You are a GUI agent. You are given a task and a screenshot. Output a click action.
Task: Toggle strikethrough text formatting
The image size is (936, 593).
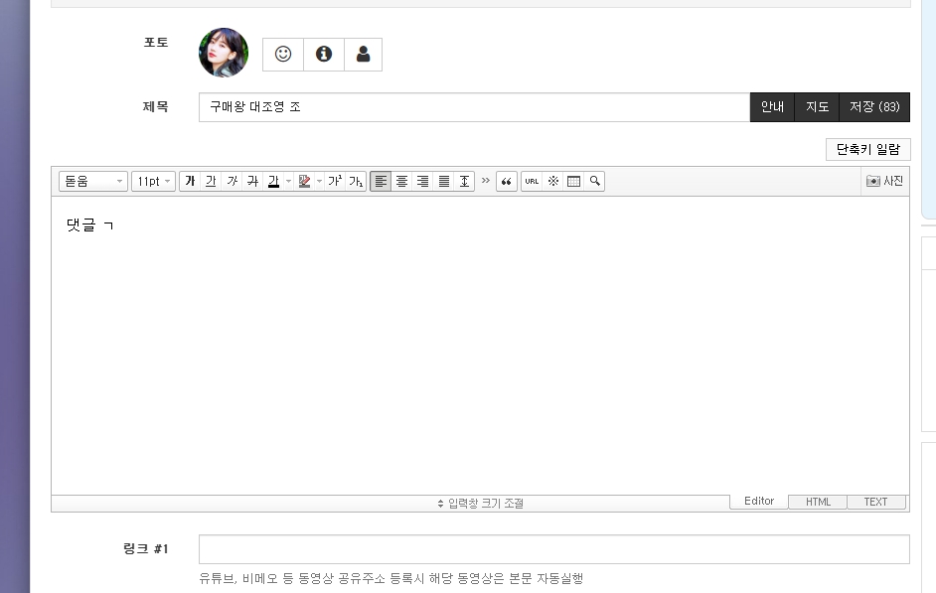pos(253,182)
